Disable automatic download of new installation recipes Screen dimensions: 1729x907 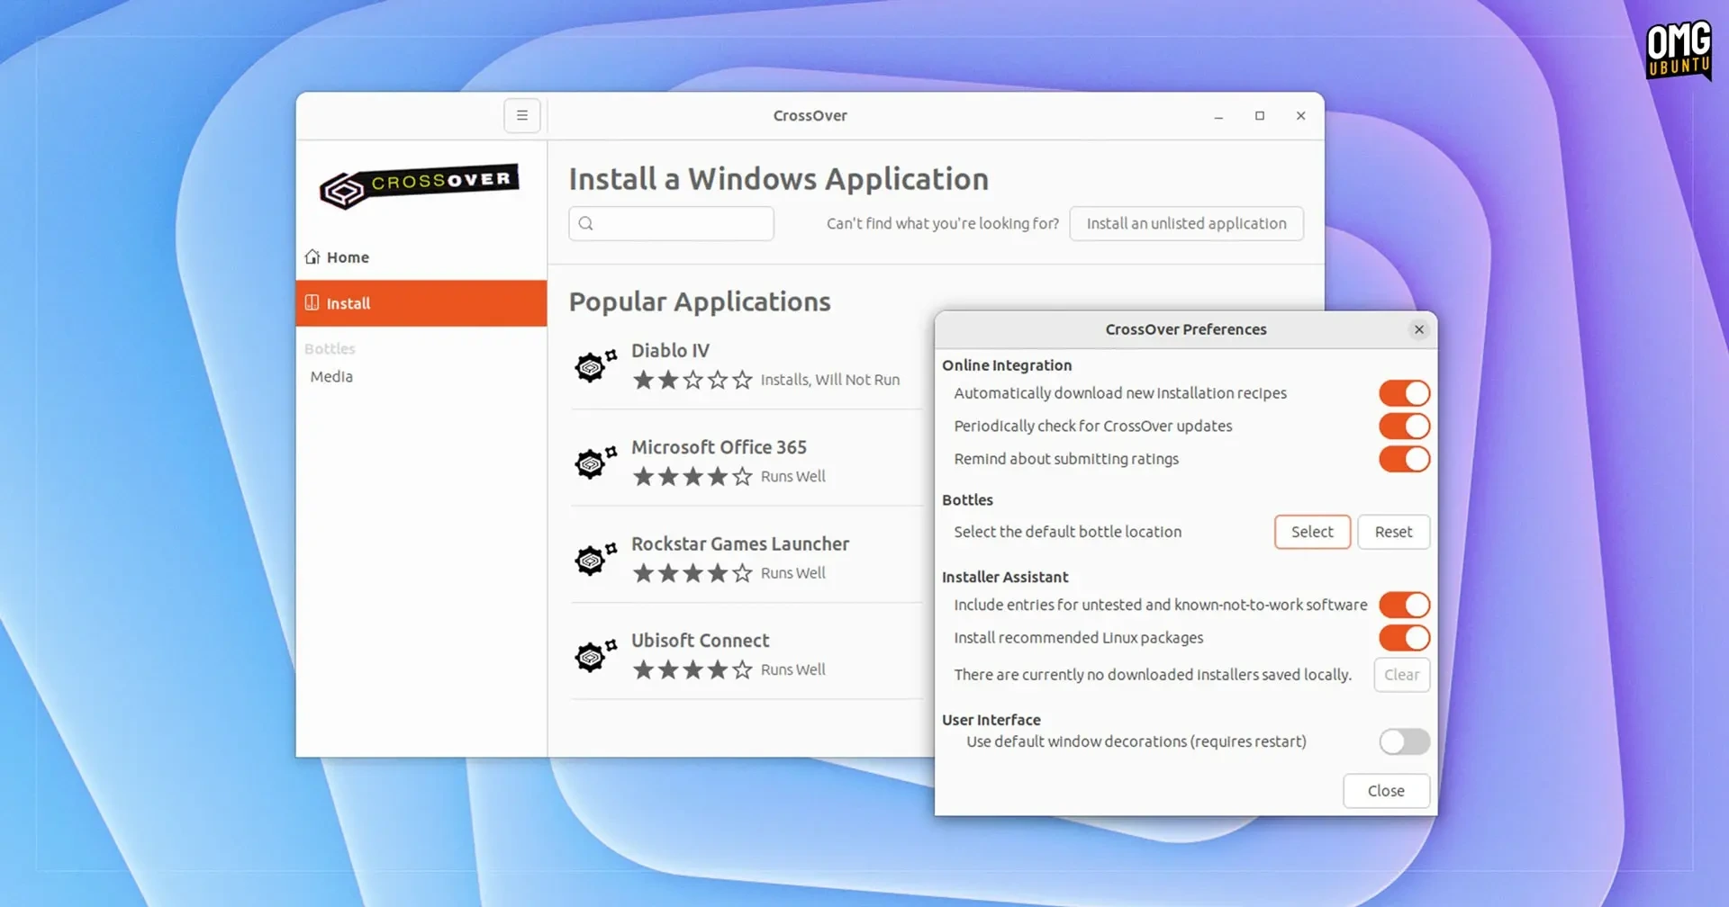tap(1404, 393)
